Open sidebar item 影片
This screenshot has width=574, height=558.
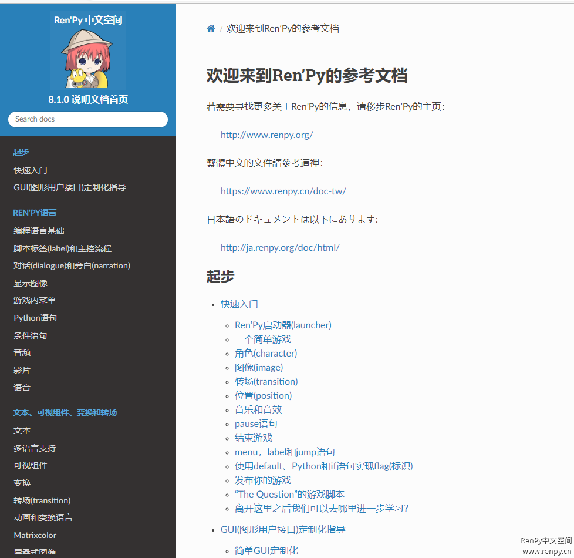tap(22, 370)
